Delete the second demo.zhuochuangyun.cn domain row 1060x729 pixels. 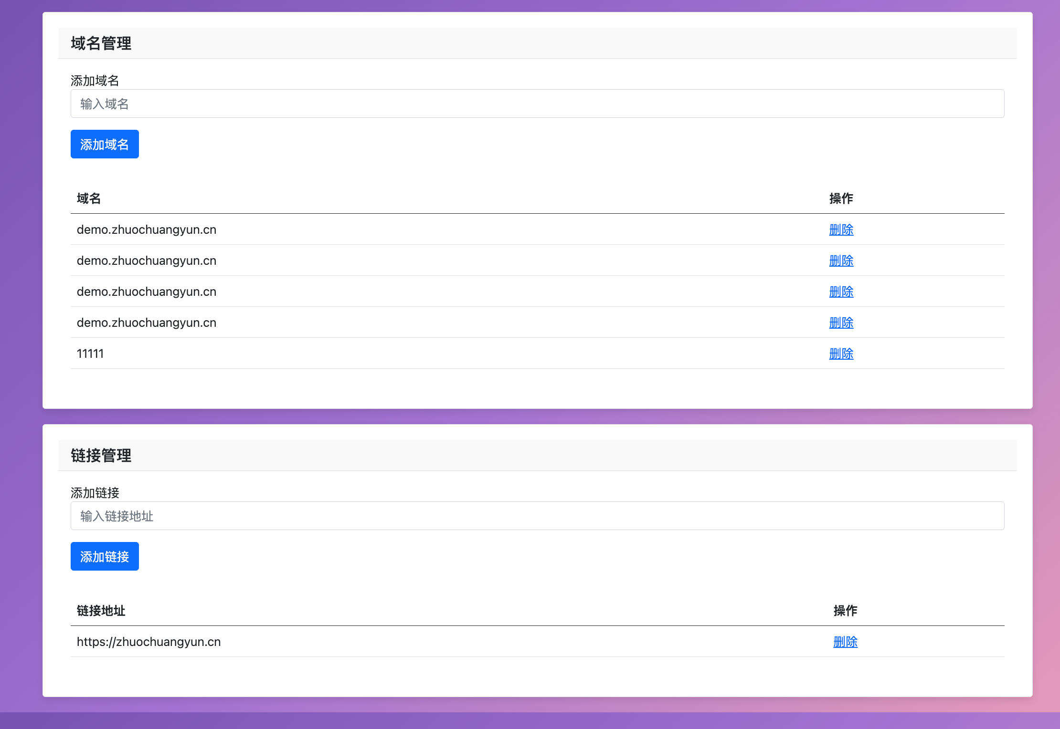point(841,260)
